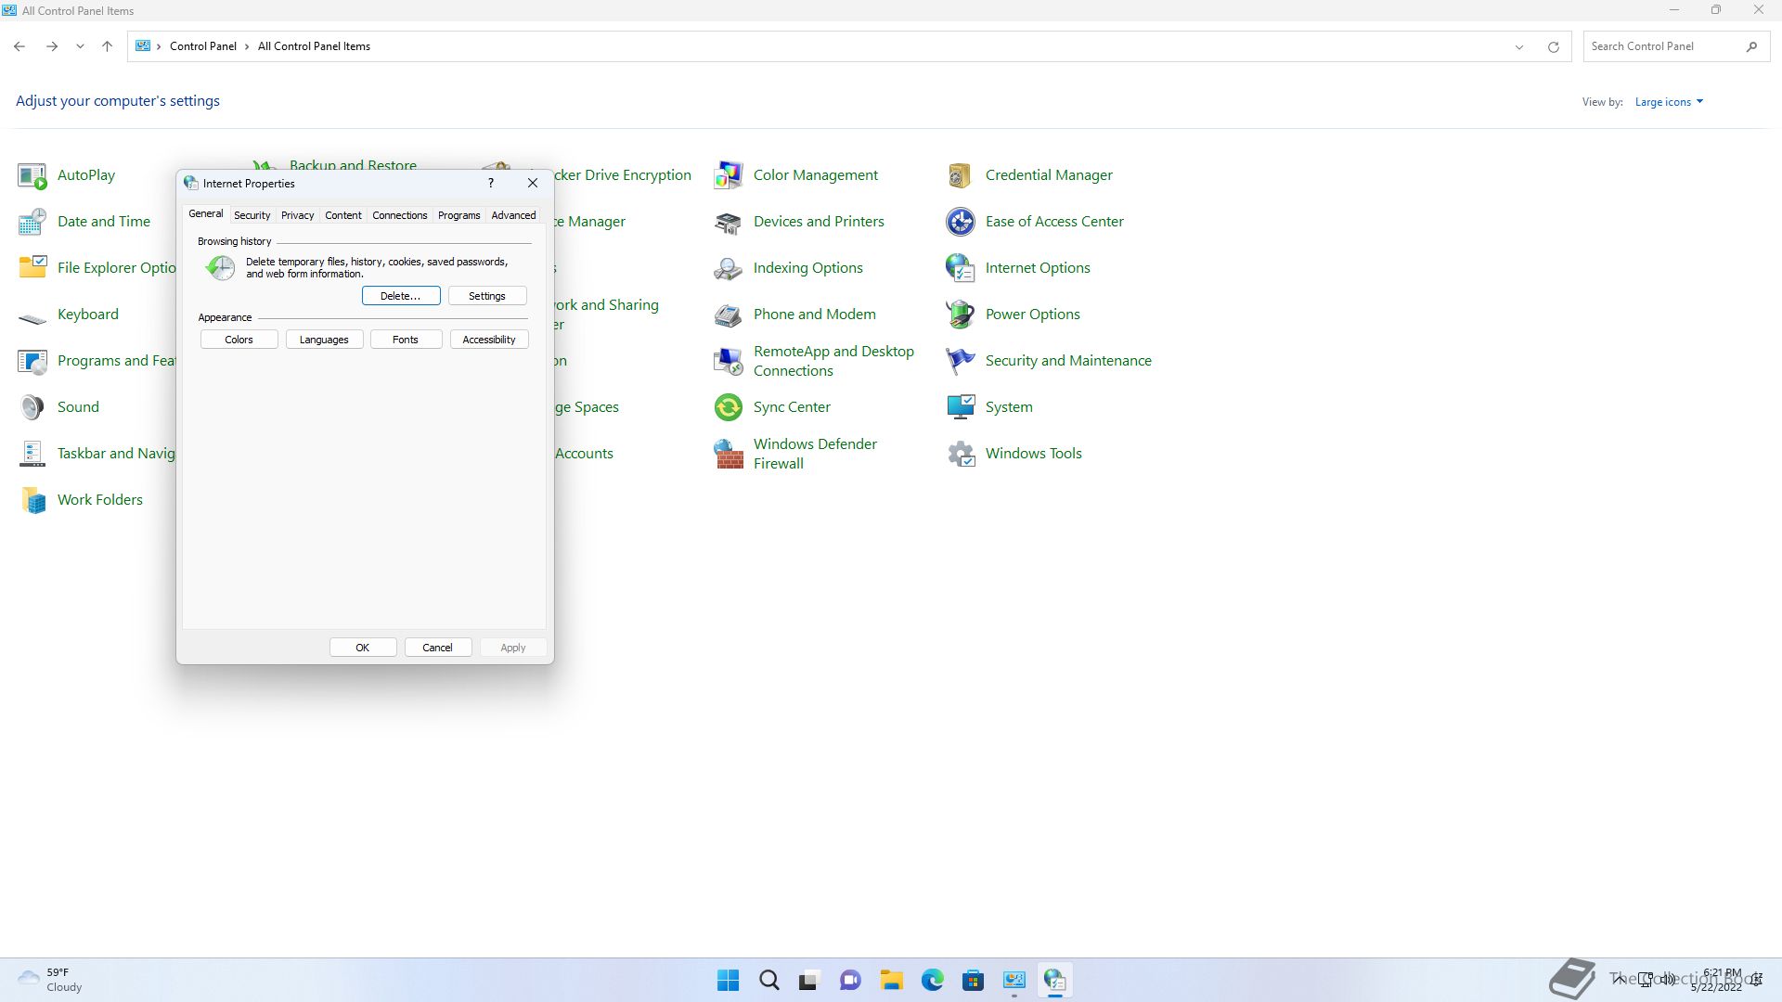Switch to the Advanced tab
The height and width of the screenshot is (1002, 1782).
[513, 215]
